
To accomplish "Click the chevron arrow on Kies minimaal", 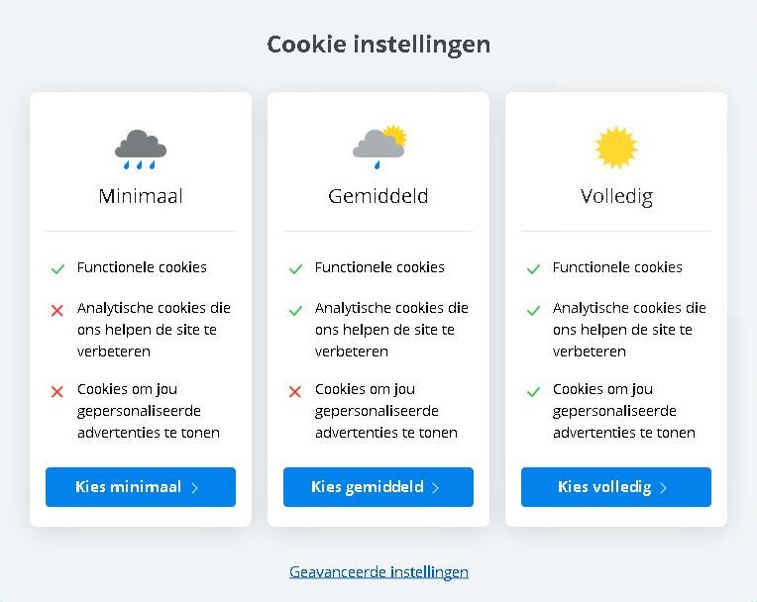I will (194, 488).
